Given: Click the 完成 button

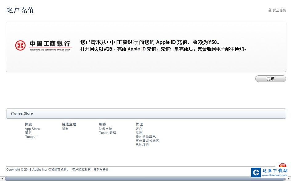Looking at the screenshot, I should click(271, 79).
